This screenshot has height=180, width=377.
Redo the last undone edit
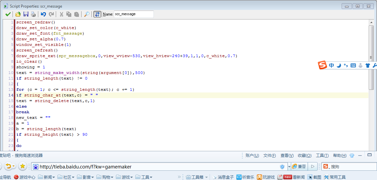point(51,14)
